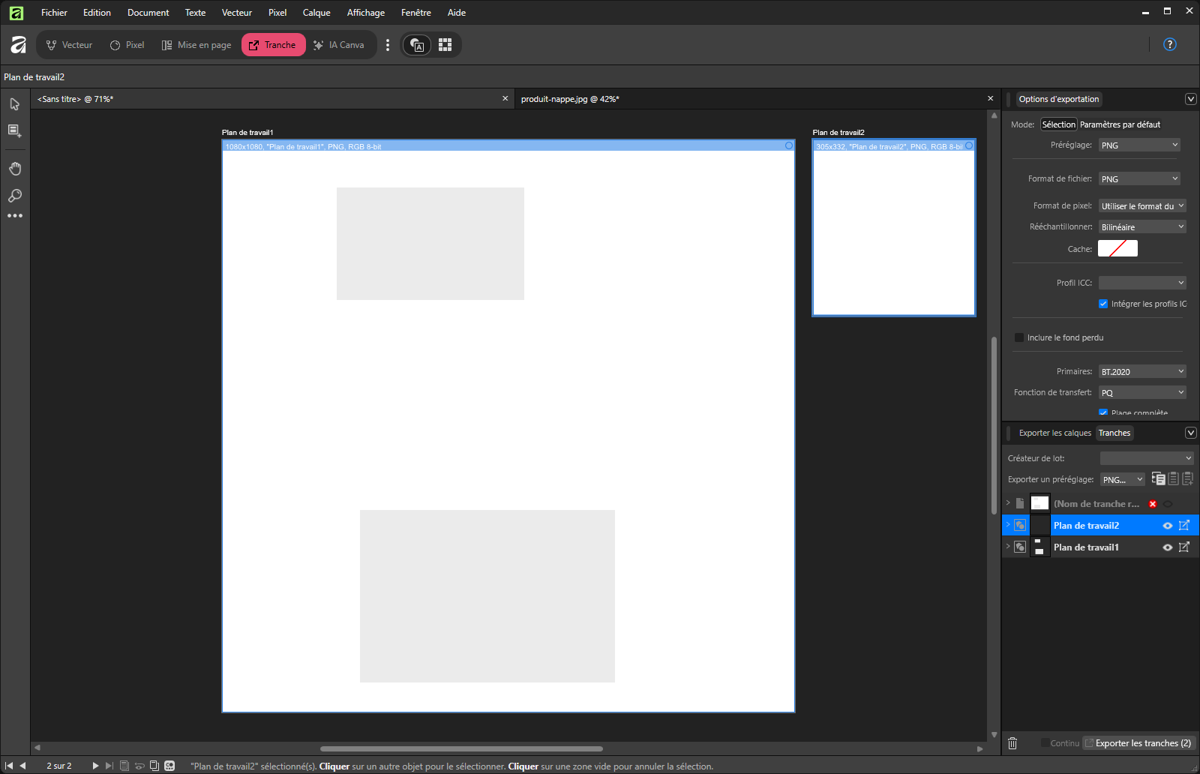Click the copy export preset icon
This screenshot has width=1200, height=774.
click(x=1159, y=478)
